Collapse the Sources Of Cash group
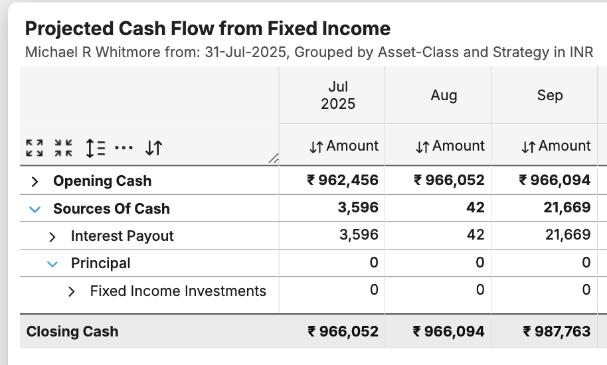The image size is (607, 365). tap(35, 209)
